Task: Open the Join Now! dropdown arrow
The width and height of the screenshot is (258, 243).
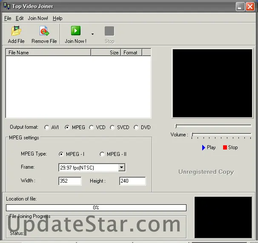Action: click(92, 34)
